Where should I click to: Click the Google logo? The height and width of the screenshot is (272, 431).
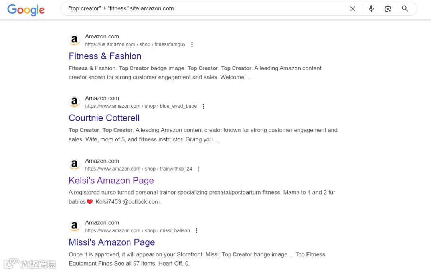(26, 10)
